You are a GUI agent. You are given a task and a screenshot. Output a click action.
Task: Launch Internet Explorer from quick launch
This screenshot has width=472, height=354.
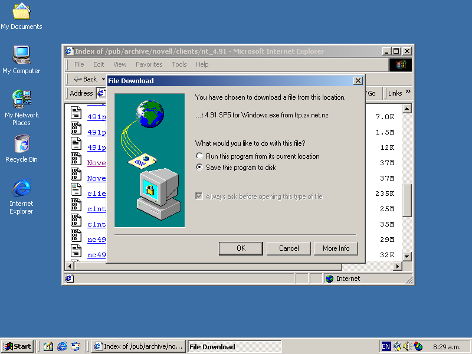pos(62,346)
